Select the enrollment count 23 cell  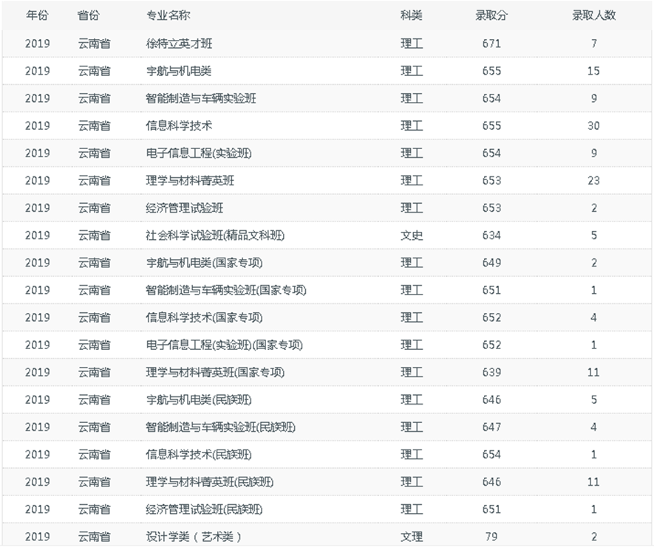pos(593,180)
